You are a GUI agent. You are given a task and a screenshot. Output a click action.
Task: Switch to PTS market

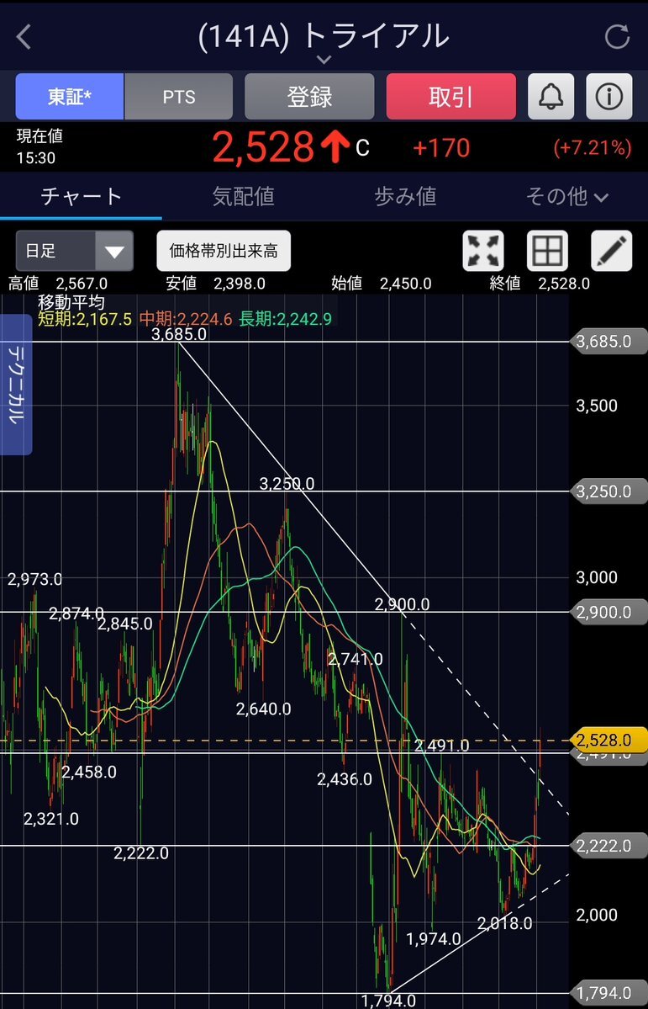pos(179,97)
